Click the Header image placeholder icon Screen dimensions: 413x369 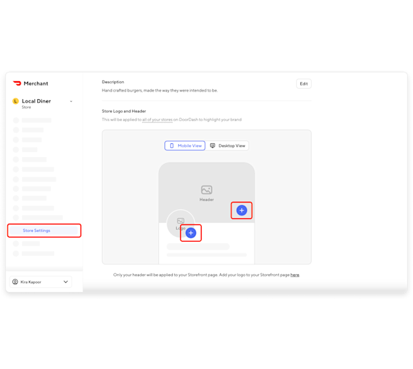(x=206, y=189)
